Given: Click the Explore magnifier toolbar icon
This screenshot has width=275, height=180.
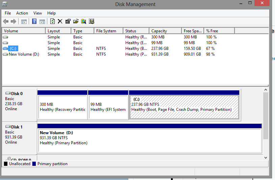Looking at the screenshot, I should [x=84, y=21].
